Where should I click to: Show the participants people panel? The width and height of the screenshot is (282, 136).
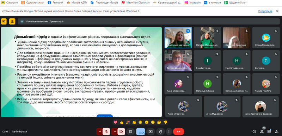tap(262, 131)
